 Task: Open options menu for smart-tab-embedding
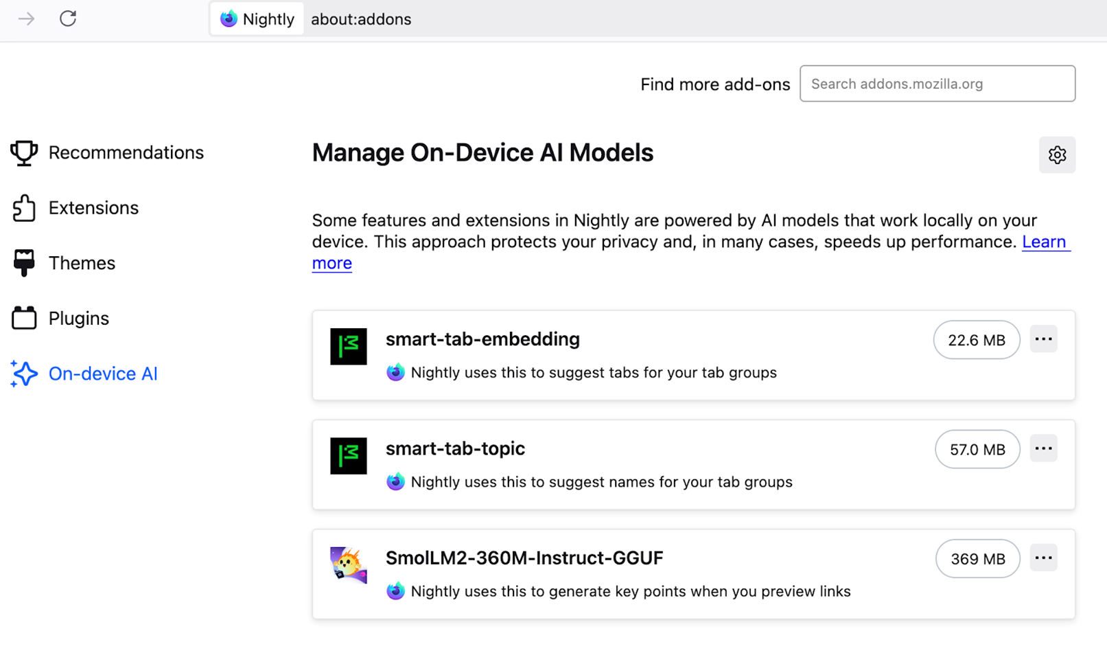(1043, 339)
